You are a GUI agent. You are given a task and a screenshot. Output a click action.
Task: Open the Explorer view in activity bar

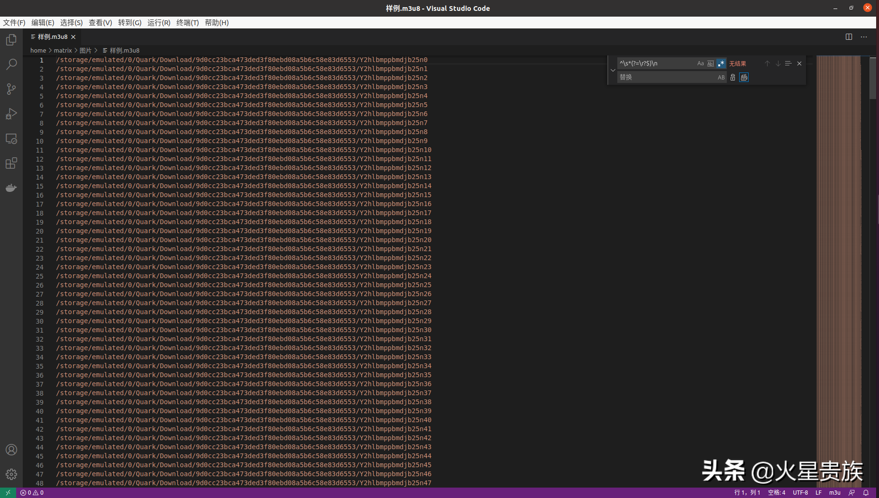pos(11,40)
